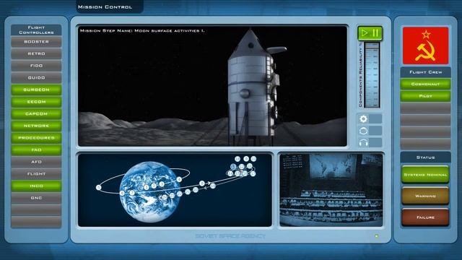Select trajectory step marker 4

click(x=179, y=179)
